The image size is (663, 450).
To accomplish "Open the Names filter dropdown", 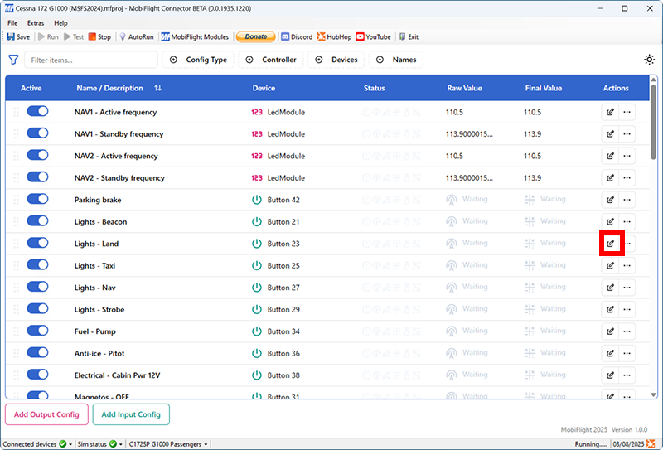I will [396, 60].
